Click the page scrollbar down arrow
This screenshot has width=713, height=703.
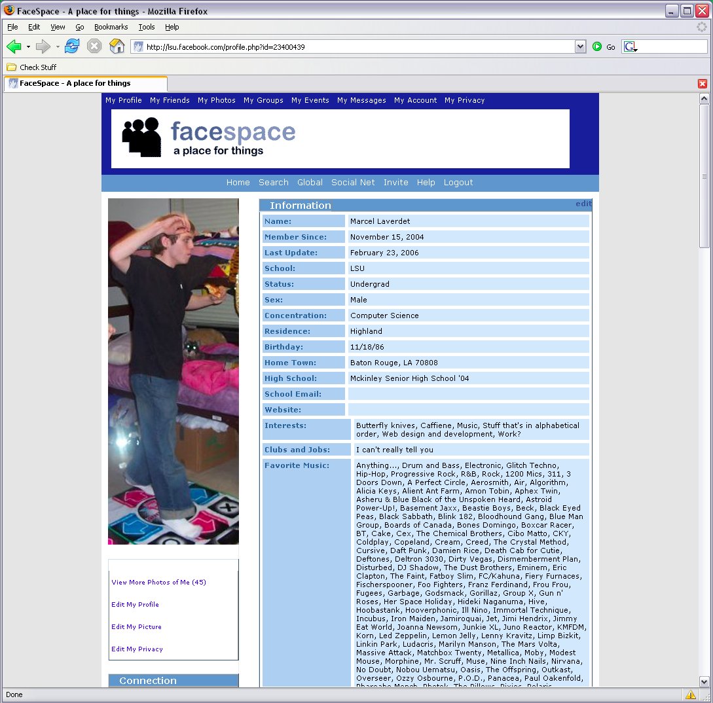coord(704,681)
